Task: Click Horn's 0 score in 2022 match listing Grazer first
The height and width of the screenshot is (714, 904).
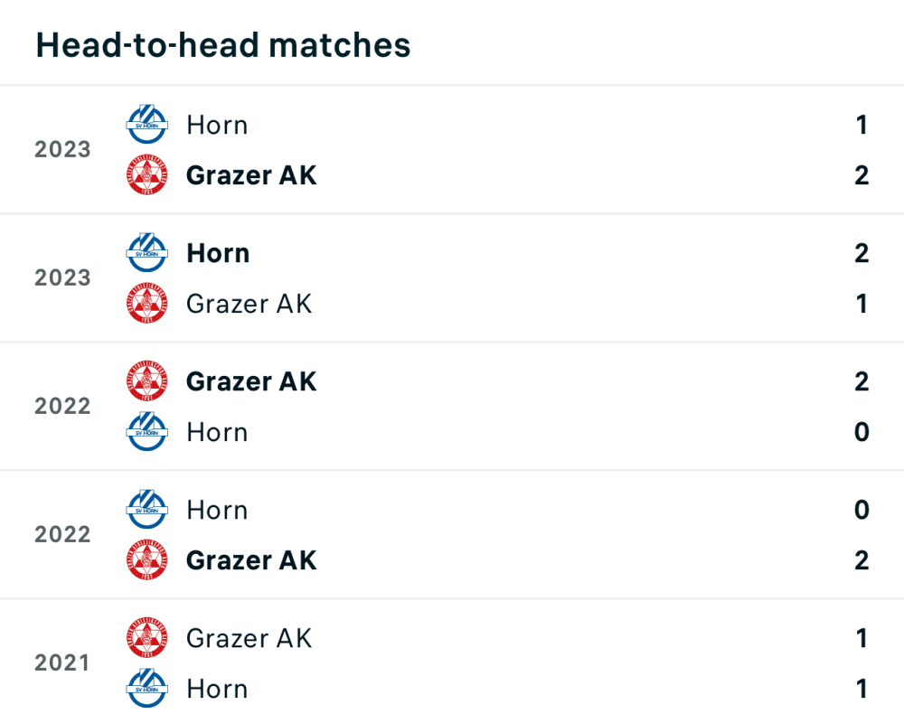Action: pyautogui.click(x=861, y=432)
